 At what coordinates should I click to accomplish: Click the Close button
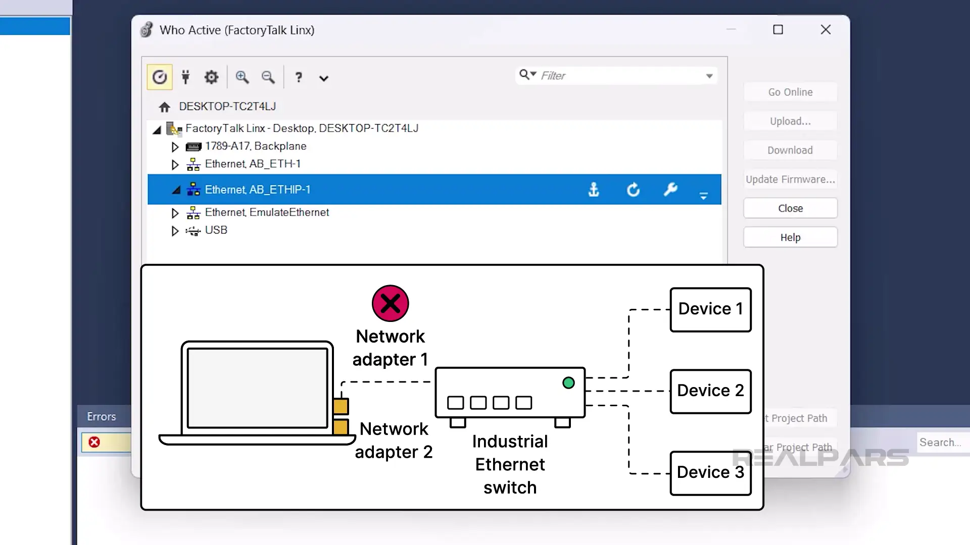tap(790, 208)
